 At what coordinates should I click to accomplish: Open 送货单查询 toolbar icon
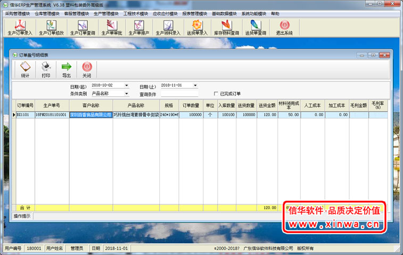pyautogui.click(x=256, y=28)
